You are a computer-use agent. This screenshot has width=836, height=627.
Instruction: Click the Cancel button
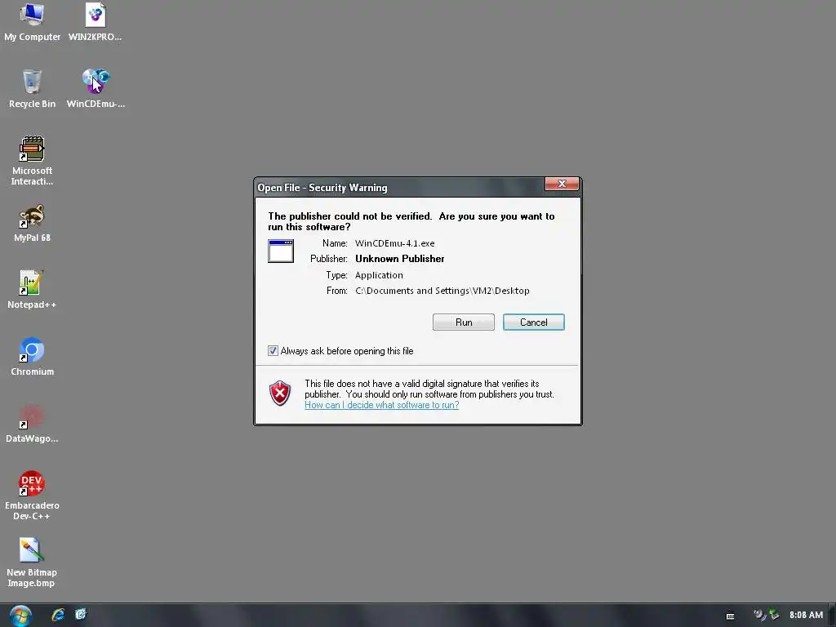tap(534, 322)
